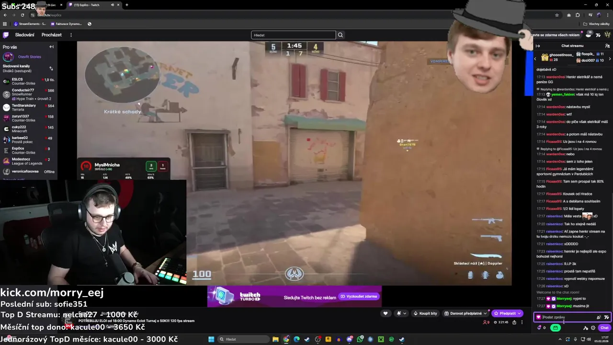Viewport: 613px width, 345px height.
Task: Open Všechny záložky bookmarks folder
Action: click(x=596, y=24)
